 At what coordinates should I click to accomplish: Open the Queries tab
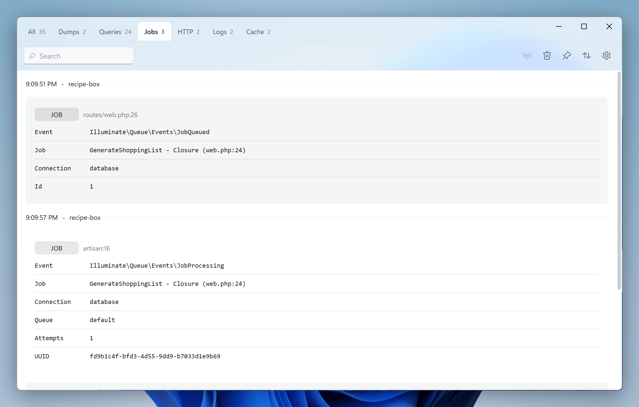tap(115, 32)
